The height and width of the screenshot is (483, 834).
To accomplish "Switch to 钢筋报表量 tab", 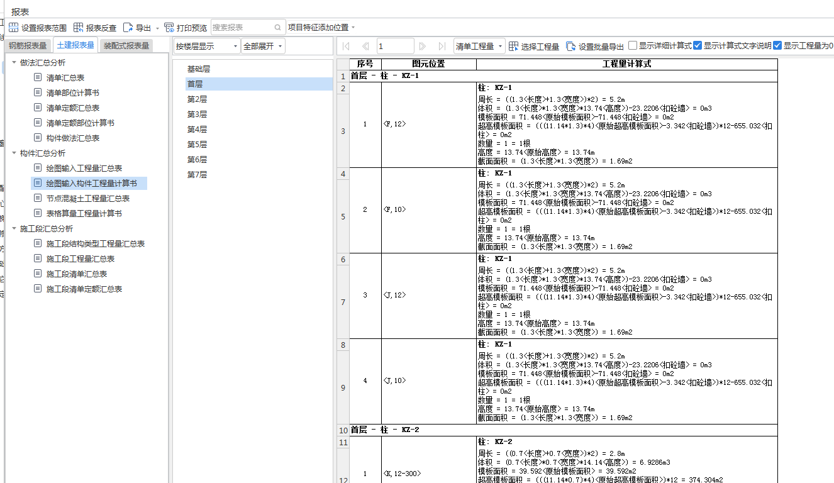I will (28, 45).
